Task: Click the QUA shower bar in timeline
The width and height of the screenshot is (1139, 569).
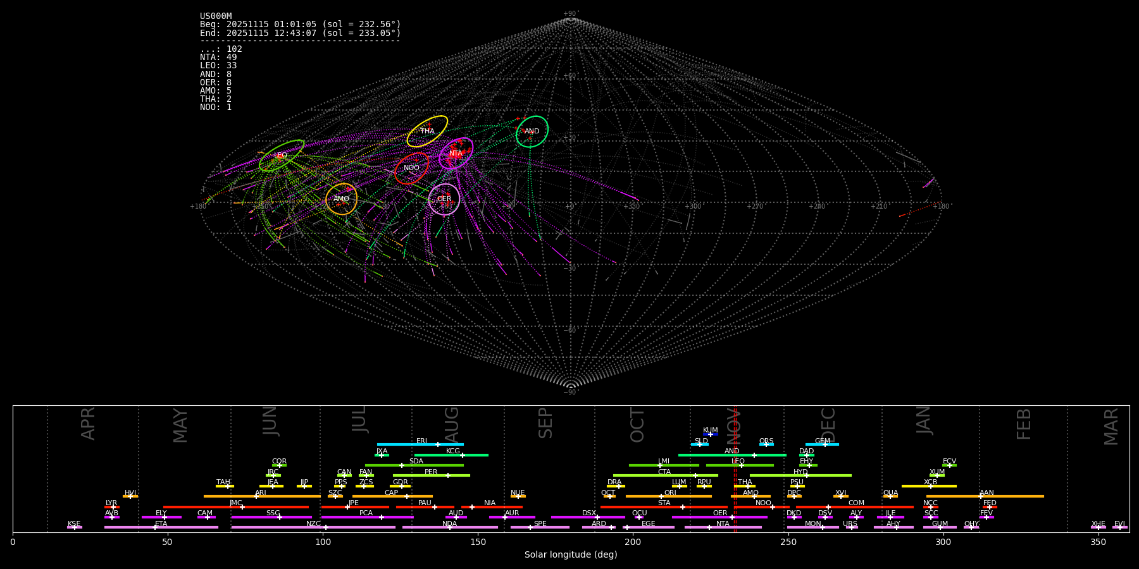Action: coord(890,496)
